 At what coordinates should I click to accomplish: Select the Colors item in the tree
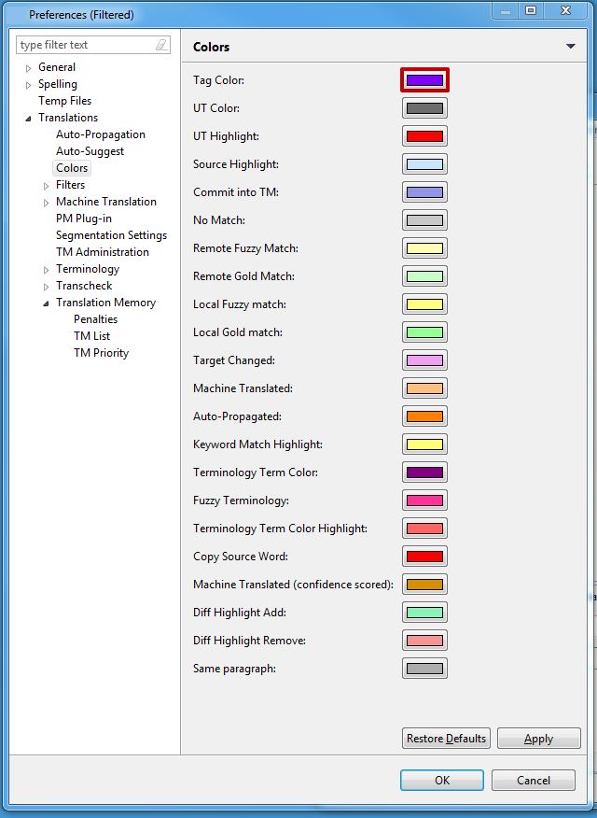[72, 168]
